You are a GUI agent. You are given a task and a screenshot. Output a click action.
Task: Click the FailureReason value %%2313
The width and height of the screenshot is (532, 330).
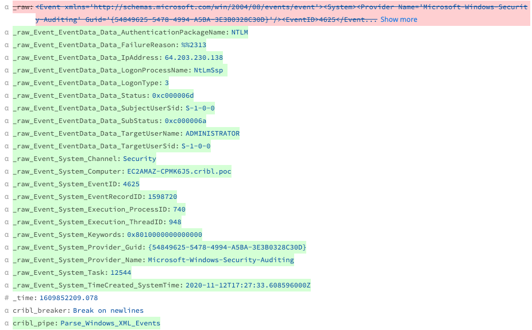pyautogui.click(x=194, y=45)
